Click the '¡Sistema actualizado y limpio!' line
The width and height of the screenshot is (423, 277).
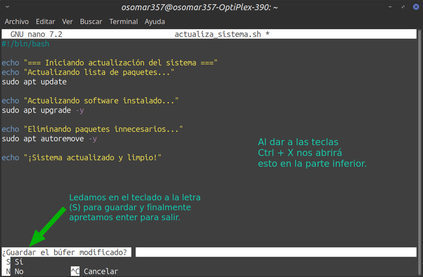(x=82, y=158)
